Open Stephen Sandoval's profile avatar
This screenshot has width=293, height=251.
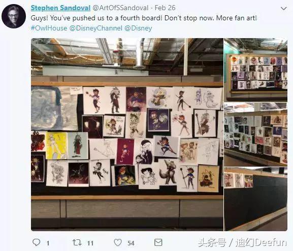tap(14, 16)
